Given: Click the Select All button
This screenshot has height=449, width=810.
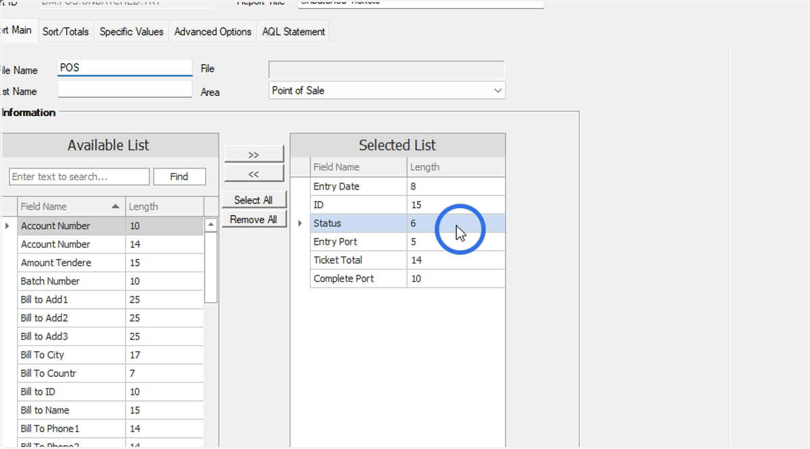Looking at the screenshot, I should tap(254, 200).
